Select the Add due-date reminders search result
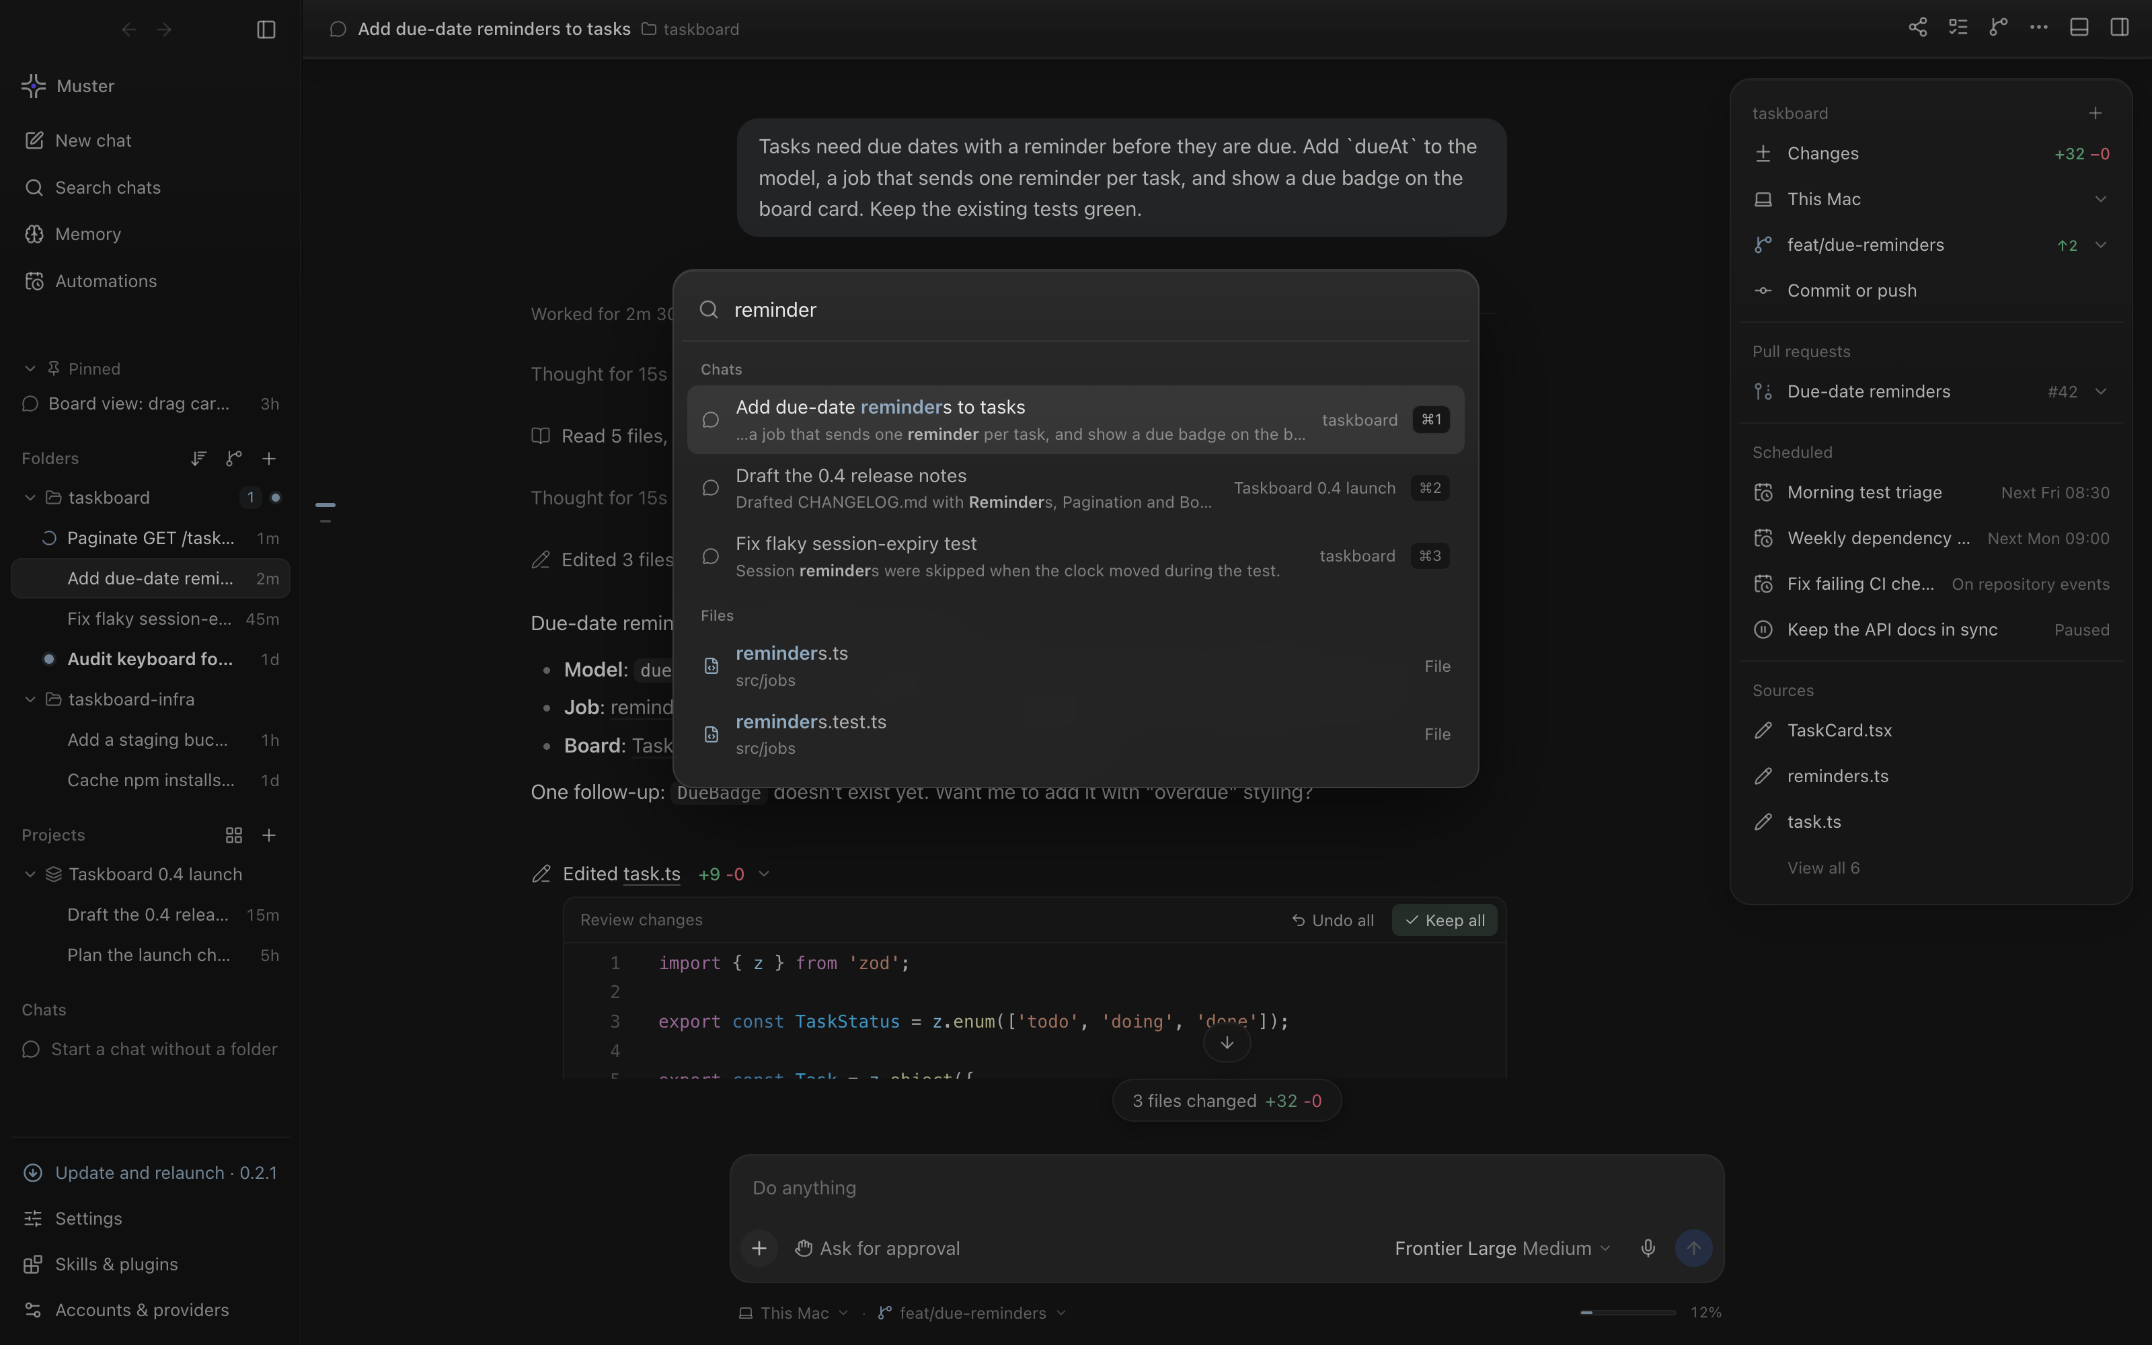This screenshot has height=1345, width=2152. (x=1075, y=420)
